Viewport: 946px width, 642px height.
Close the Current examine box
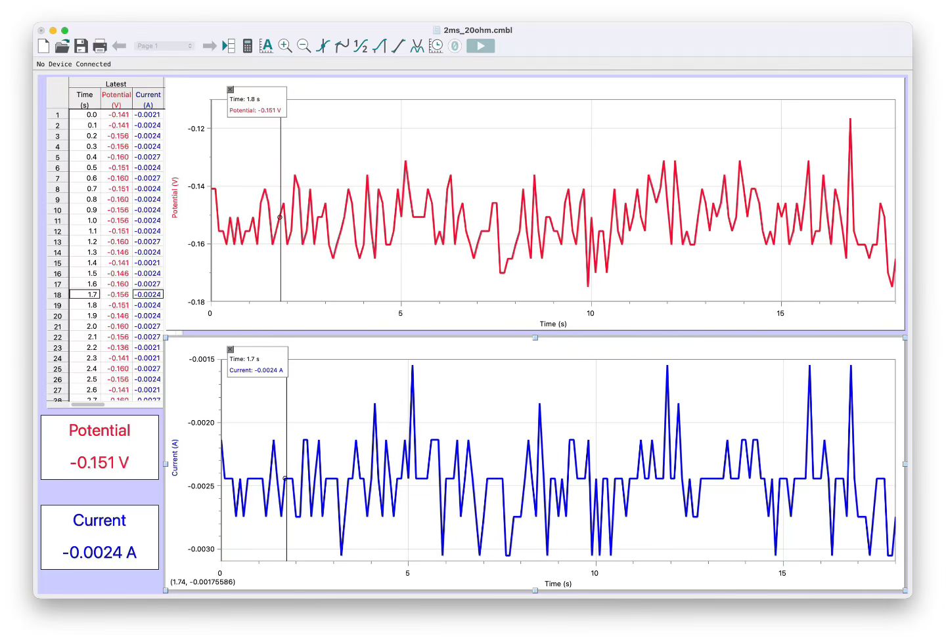coord(231,350)
